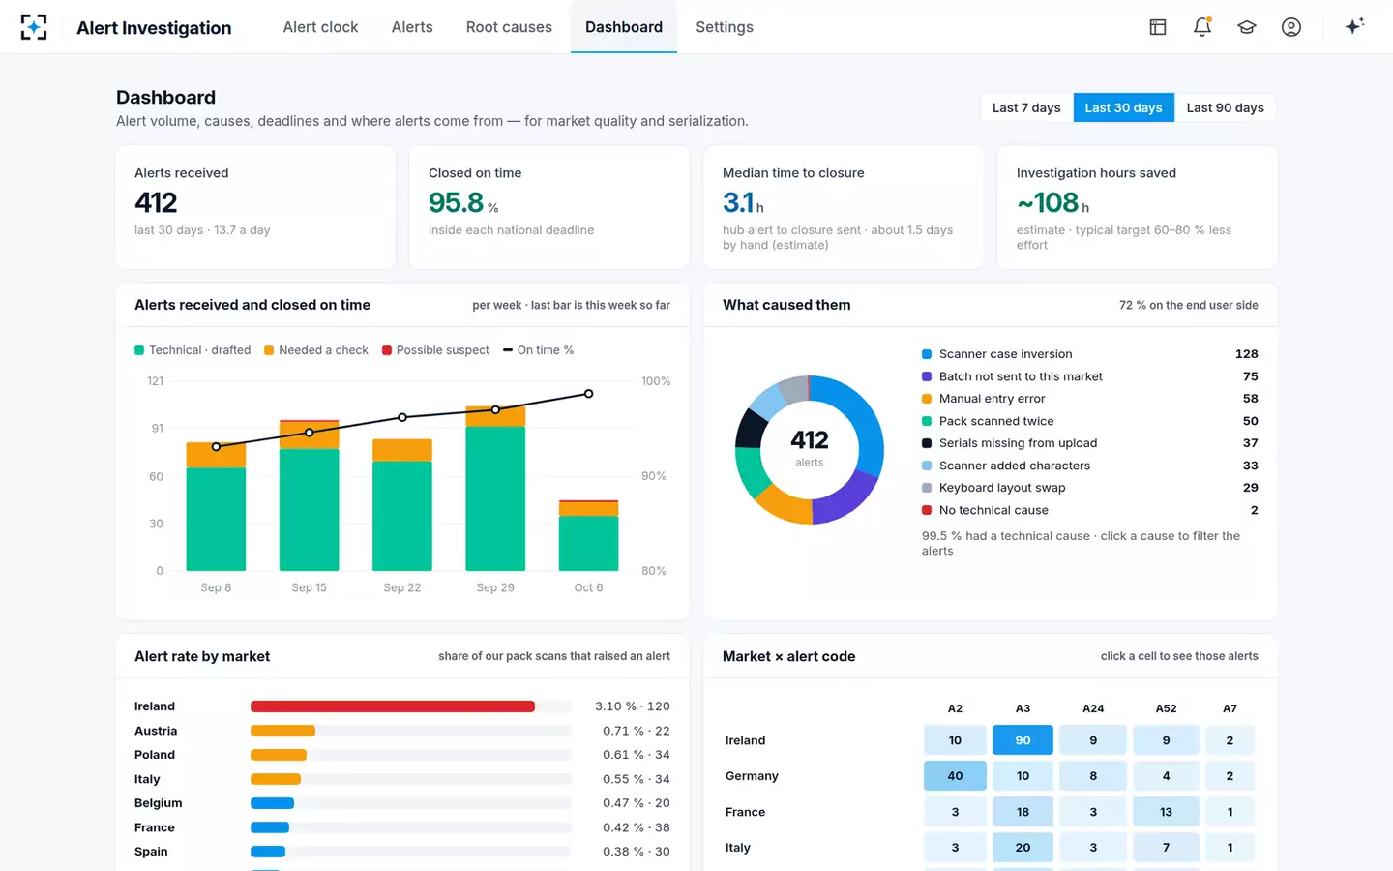Open the layout panel icon in header

point(1157,27)
